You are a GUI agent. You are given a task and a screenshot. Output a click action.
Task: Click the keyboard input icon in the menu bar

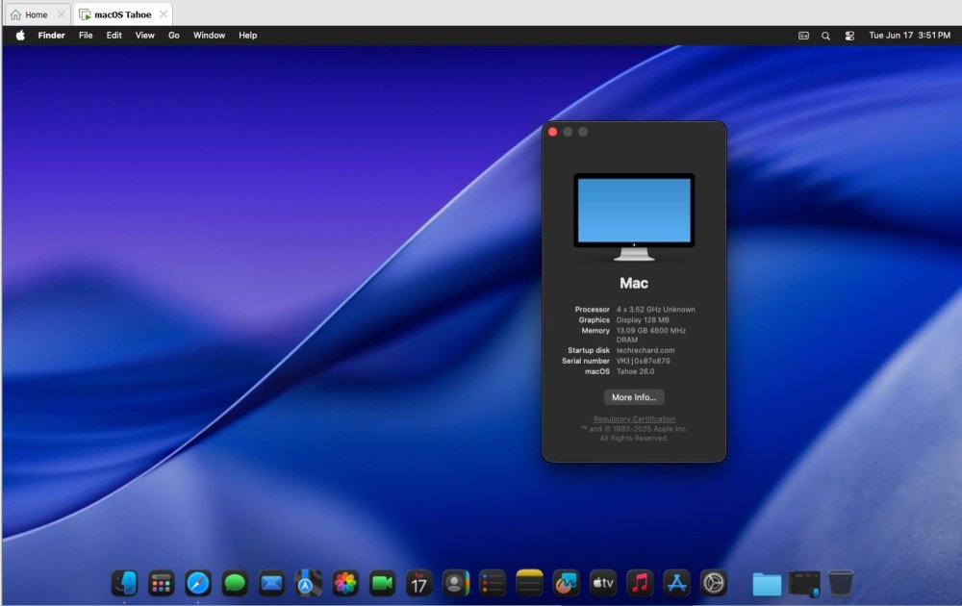803,36
